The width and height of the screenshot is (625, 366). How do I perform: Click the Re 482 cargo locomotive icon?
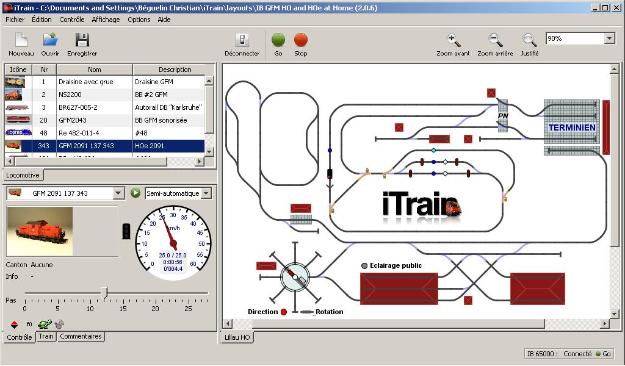pyautogui.click(x=18, y=132)
